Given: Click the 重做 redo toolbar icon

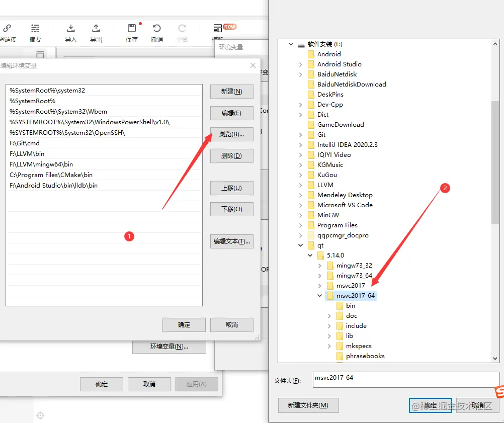Looking at the screenshot, I should pos(182,29).
